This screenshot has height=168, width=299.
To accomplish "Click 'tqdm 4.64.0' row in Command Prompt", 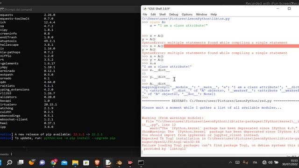I will [28, 82].
